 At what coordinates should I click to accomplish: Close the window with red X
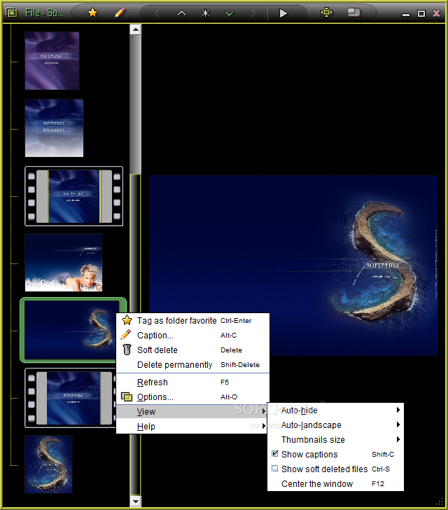(436, 13)
